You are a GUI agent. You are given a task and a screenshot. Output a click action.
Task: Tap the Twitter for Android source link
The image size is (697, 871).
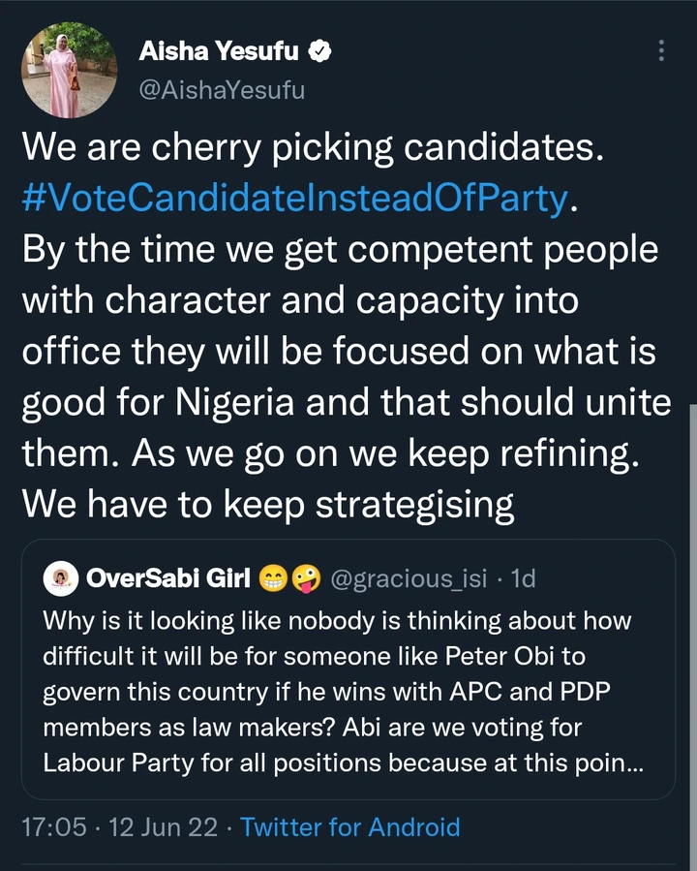[x=349, y=826]
